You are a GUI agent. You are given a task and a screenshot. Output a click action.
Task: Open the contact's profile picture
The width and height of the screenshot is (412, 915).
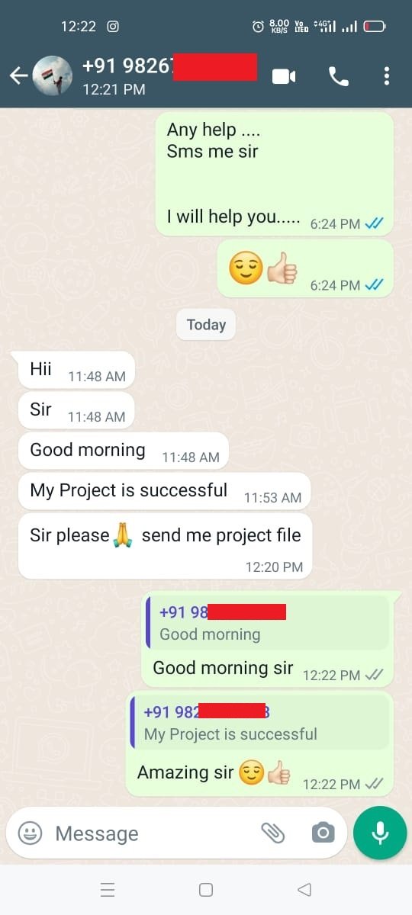[x=53, y=75]
